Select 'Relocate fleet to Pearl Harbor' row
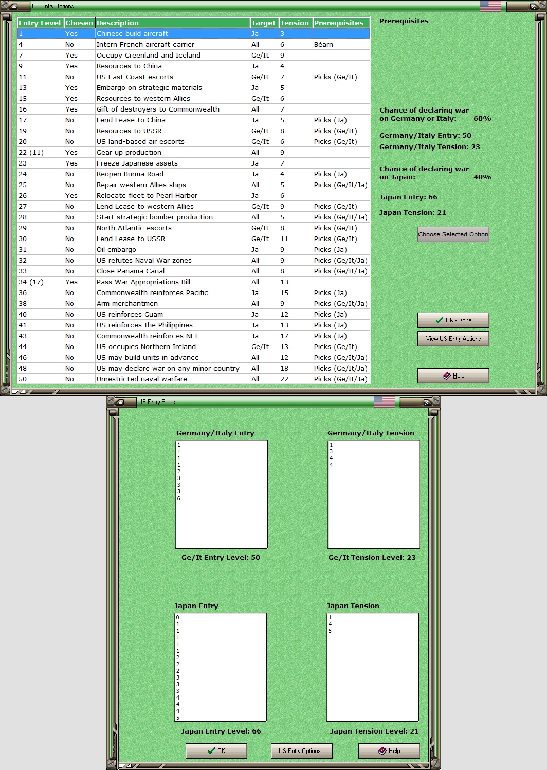 point(194,195)
